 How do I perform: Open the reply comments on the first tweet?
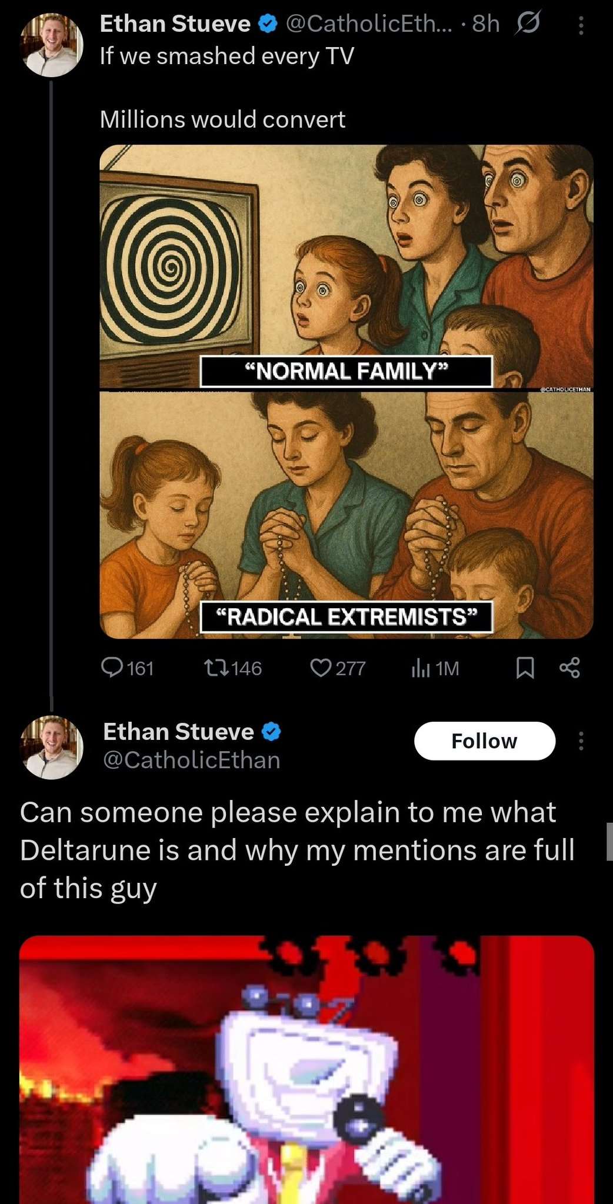click(x=126, y=668)
